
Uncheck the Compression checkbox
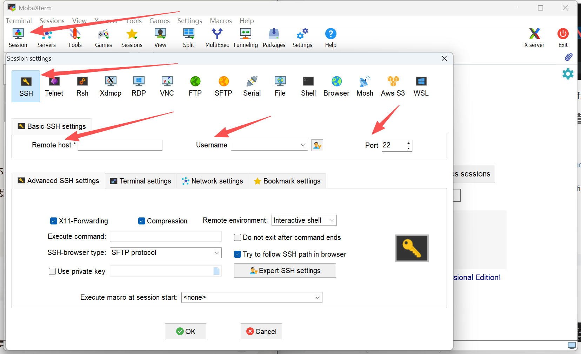[142, 221]
